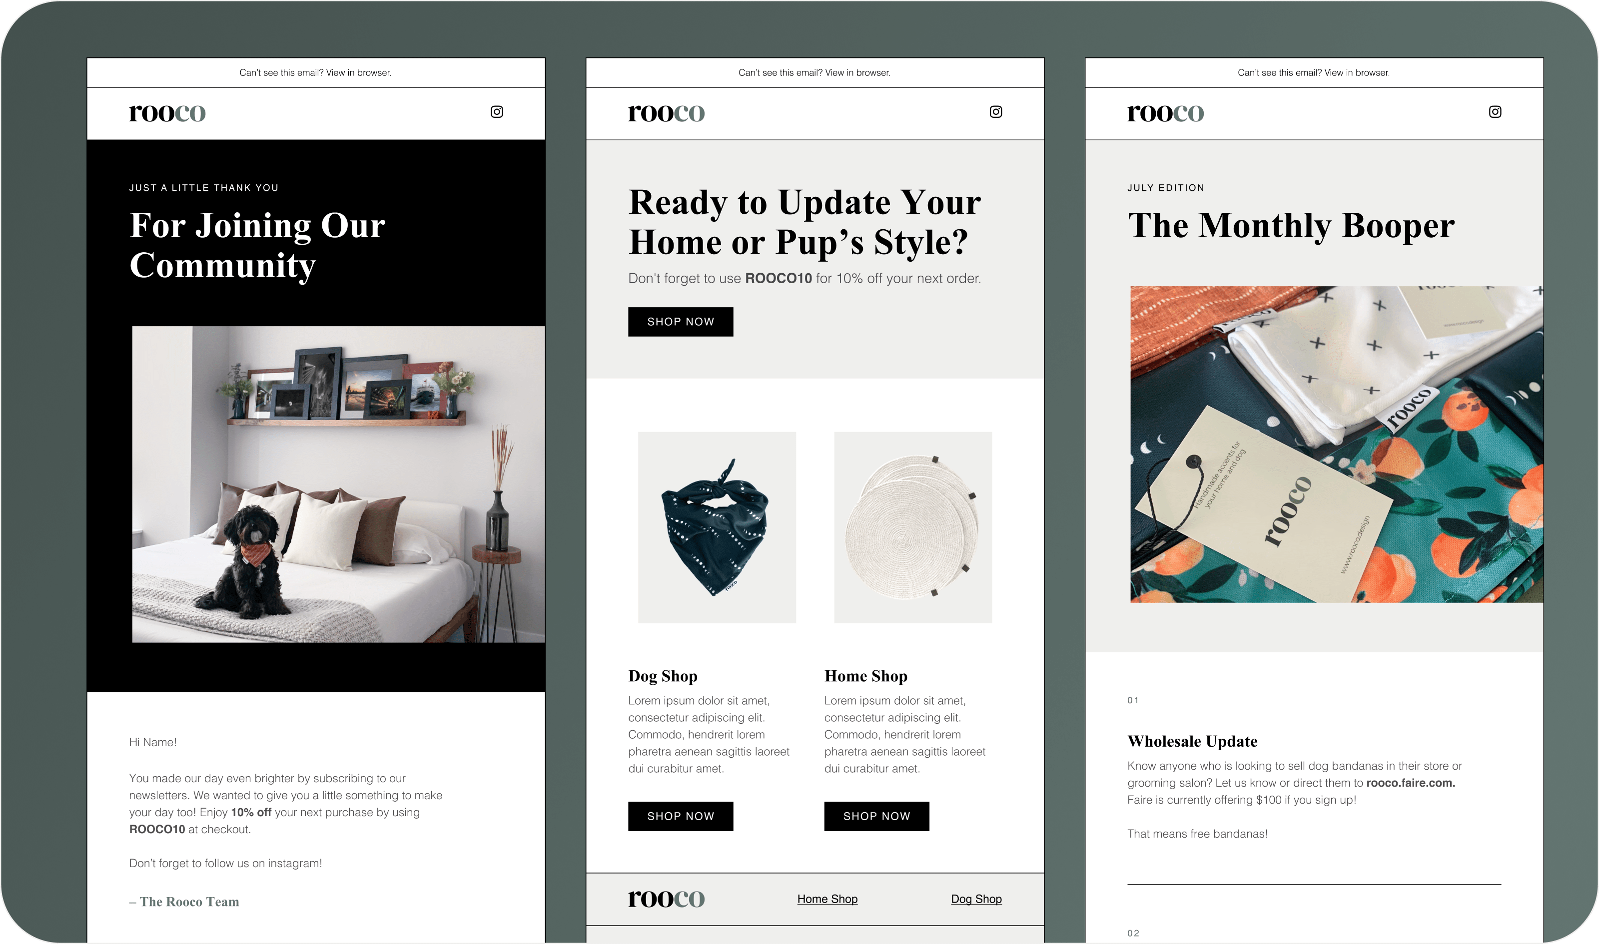This screenshot has height=944, width=1599.
Task: Click View in browser atop the Monthly Booper email
Action: [1357, 72]
